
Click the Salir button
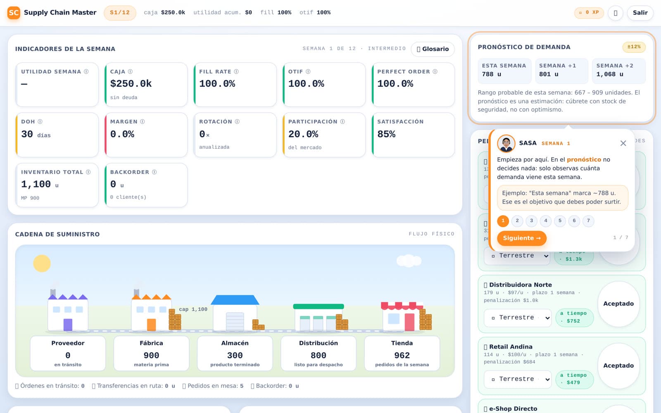click(x=640, y=13)
